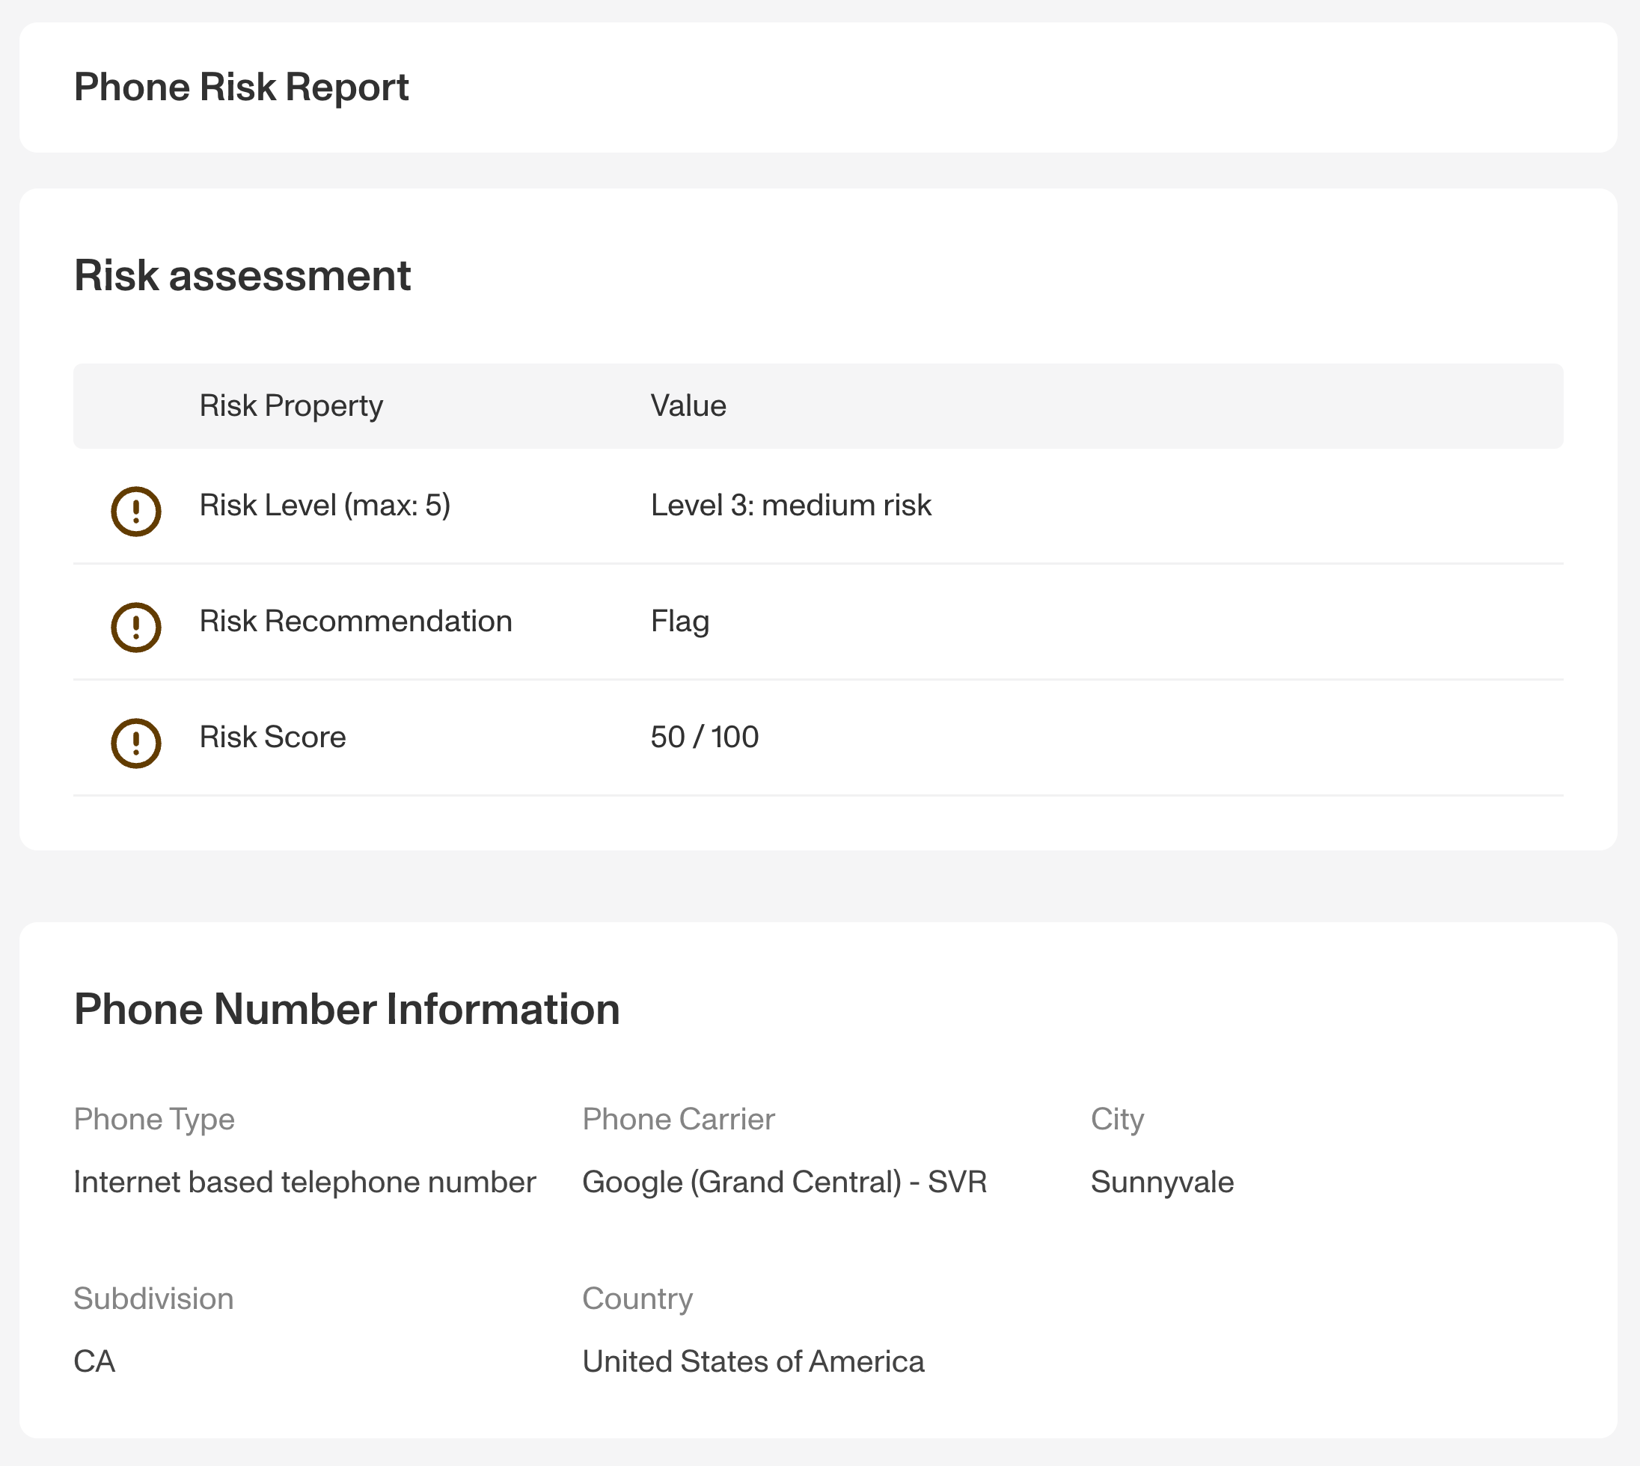Select the 'Phone Risk Report' title
Screen dimensions: 1640x1466
click(x=241, y=87)
